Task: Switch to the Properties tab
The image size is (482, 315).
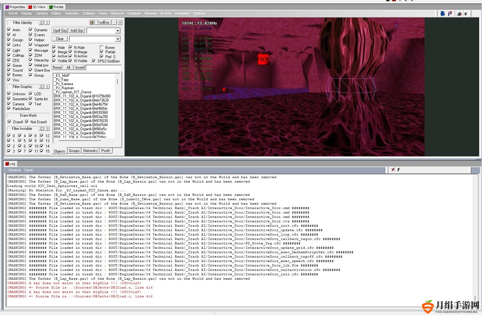Action: pyautogui.click(x=15, y=7)
